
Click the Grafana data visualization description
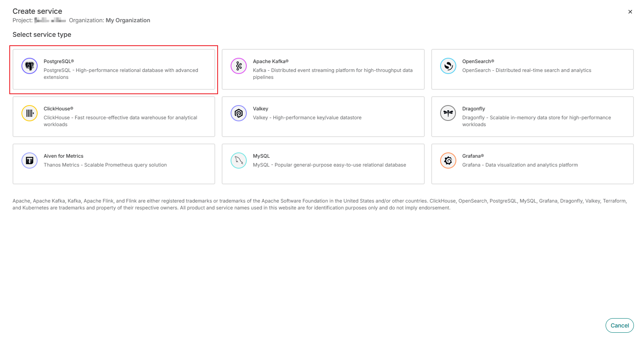point(520,165)
